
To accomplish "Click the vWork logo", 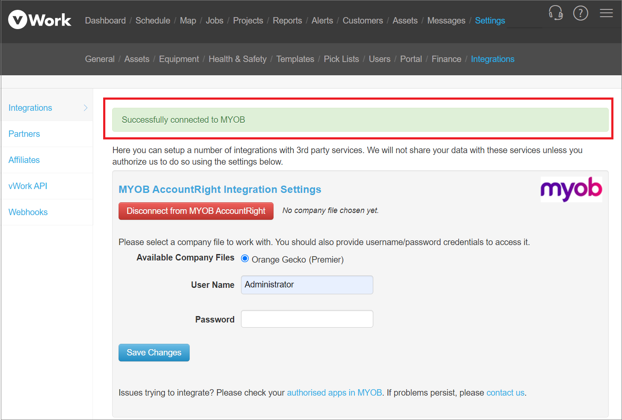I will 39,20.
